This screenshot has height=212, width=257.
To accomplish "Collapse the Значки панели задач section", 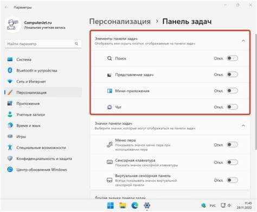I will 243,125.
